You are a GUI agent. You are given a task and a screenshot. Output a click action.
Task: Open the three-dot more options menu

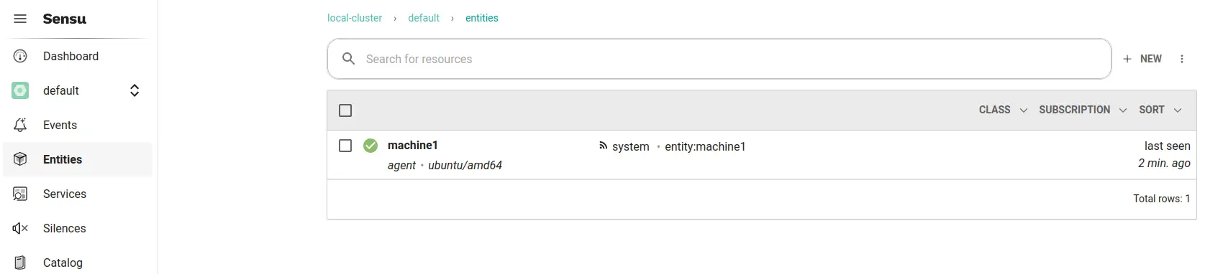click(x=1182, y=59)
